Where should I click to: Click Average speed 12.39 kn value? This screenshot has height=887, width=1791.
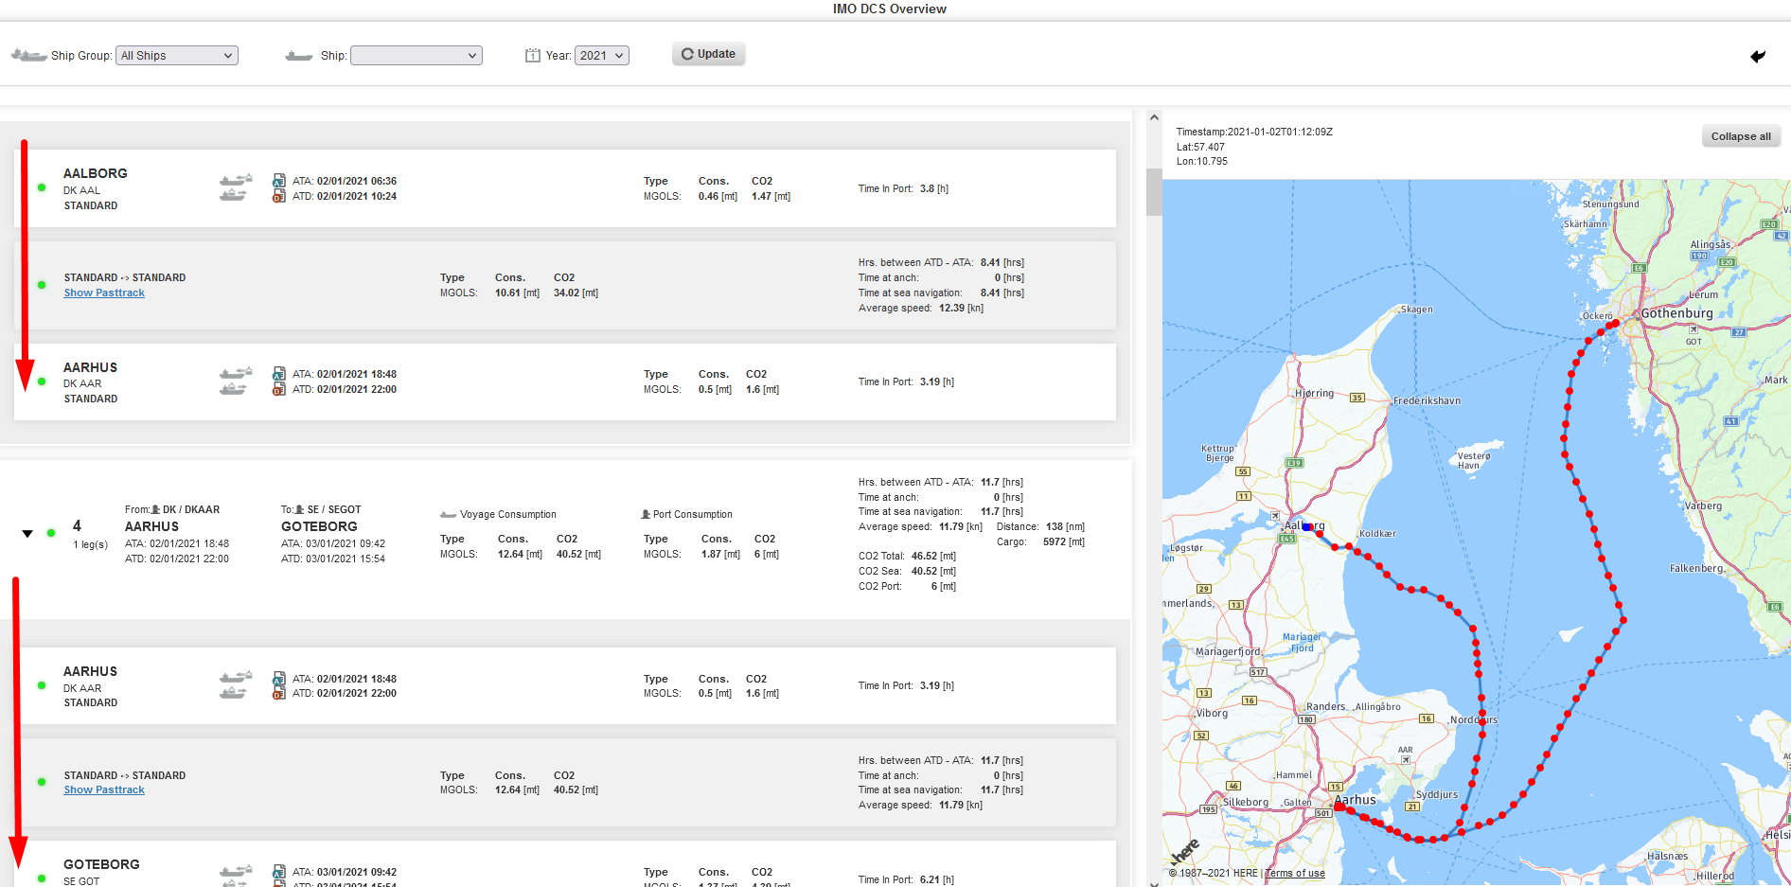point(961,308)
